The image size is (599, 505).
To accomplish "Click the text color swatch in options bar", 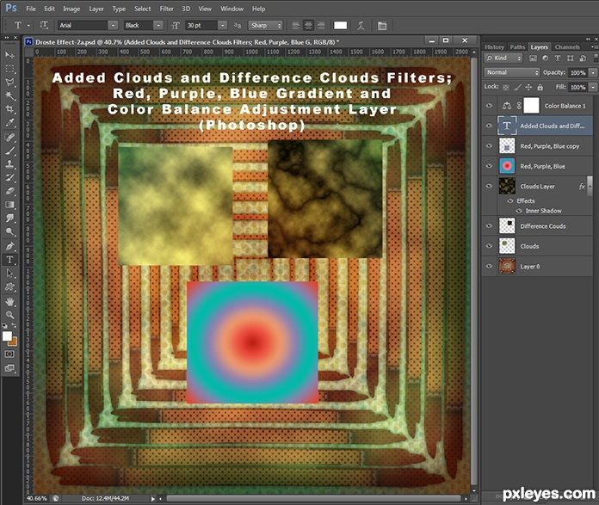I will pos(340,26).
